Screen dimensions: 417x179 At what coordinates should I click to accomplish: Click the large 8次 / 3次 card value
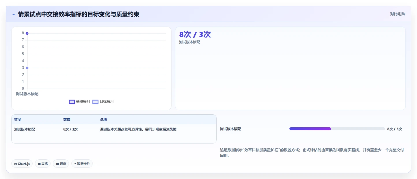coord(195,34)
